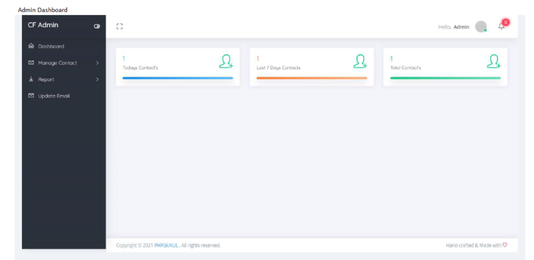Screen dimensions: 534x260
Task: Open Dashboard menu item
Action: coord(51,46)
